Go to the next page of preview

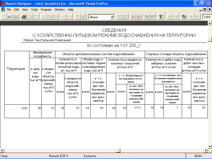pyautogui.click(x=191, y=17)
